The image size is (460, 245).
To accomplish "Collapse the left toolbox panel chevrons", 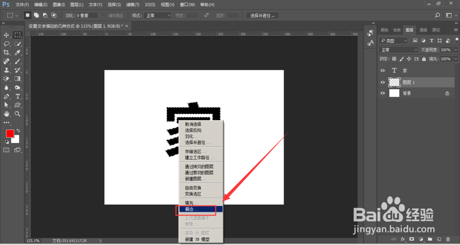I will pyautogui.click(x=4, y=23).
